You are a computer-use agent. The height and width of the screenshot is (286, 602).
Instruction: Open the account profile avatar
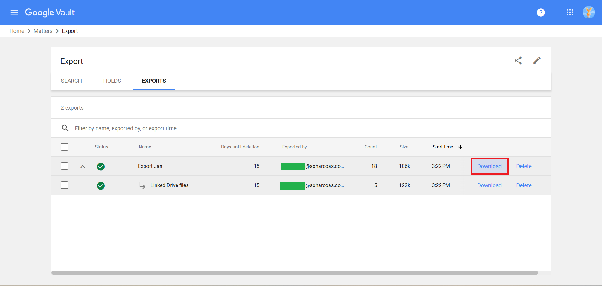click(589, 12)
